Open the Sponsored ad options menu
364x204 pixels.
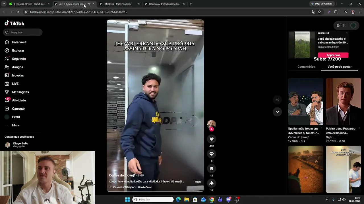347,33
